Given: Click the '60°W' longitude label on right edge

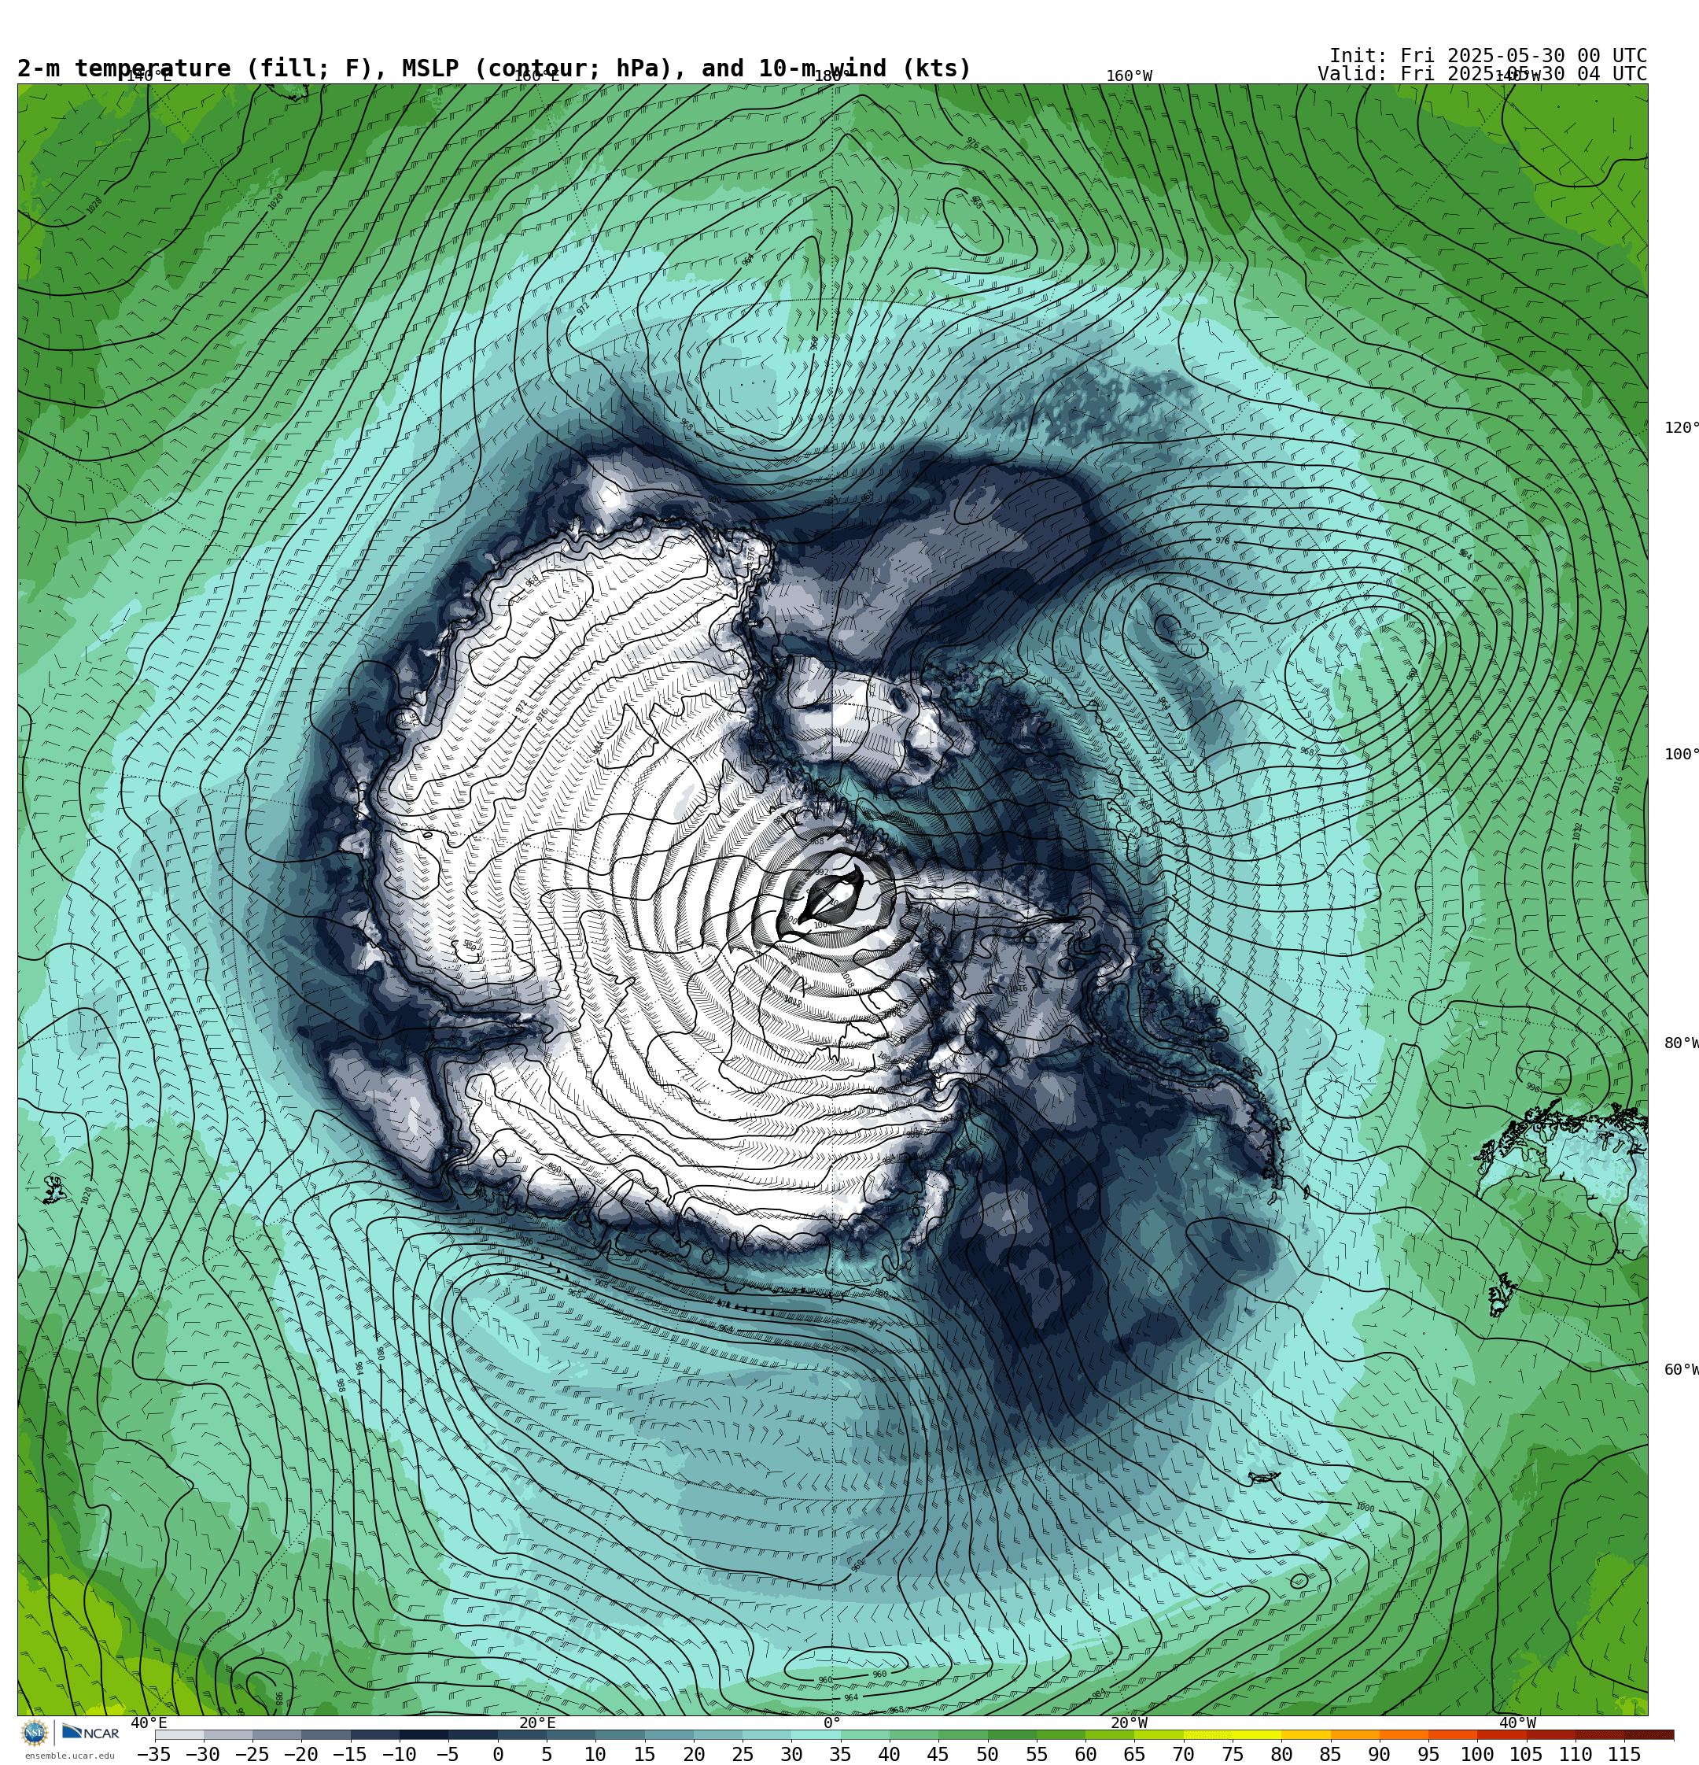Looking at the screenshot, I should coord(1681,1370).
